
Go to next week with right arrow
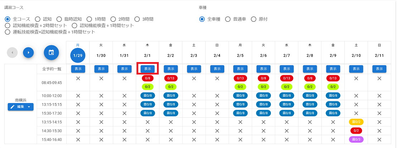tap(28, 52)
